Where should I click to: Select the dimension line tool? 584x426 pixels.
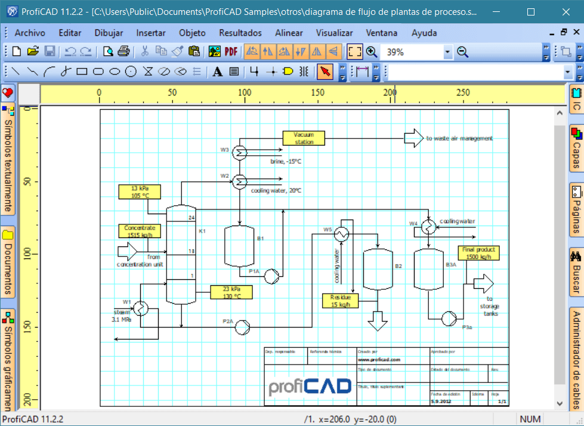[362, 71]
